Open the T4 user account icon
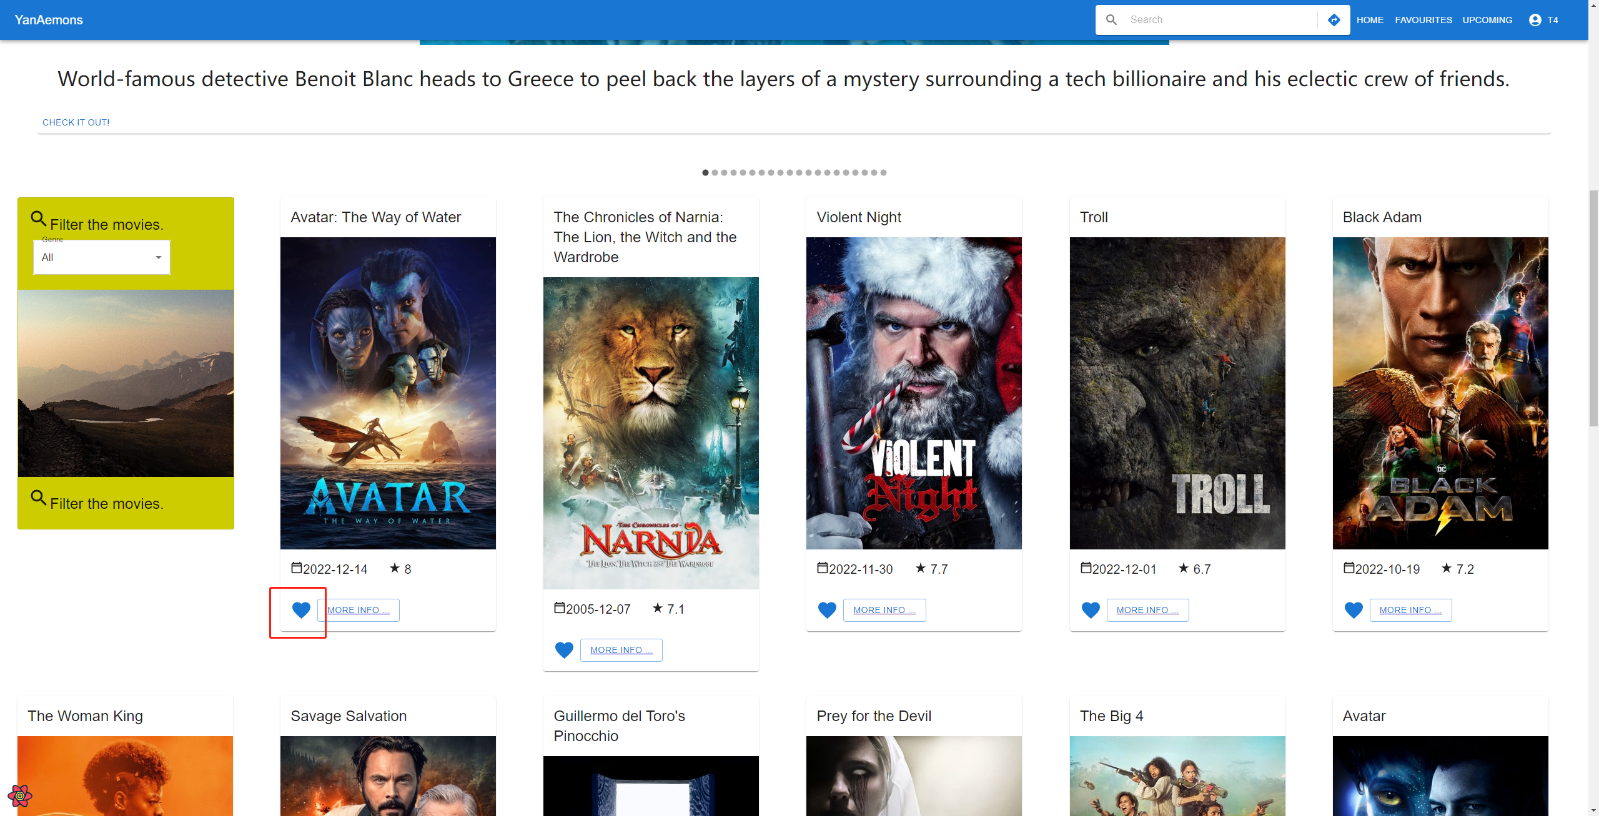Viewport: 1599px width, 816px height. (1535, 20)
